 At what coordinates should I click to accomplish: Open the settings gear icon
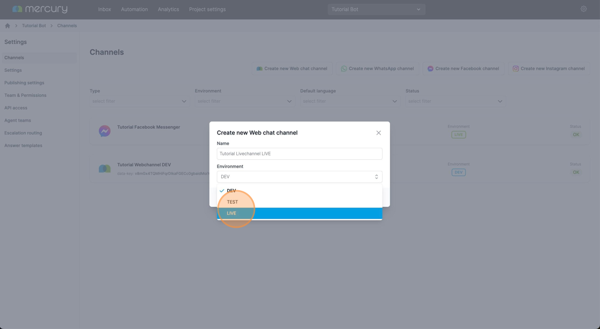(583, 9)
